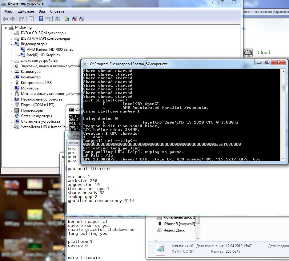Screen dimensions: 289x261
Task: Open Help with the blue question mark icon
Action: click(41, 19)
